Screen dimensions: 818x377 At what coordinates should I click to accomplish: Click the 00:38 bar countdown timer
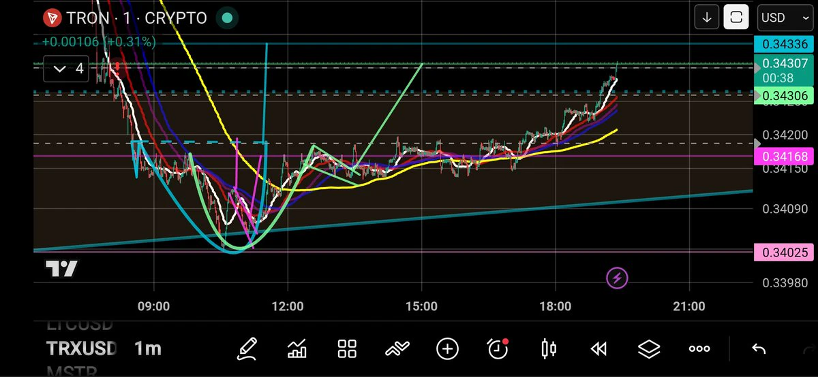[778, 78]
